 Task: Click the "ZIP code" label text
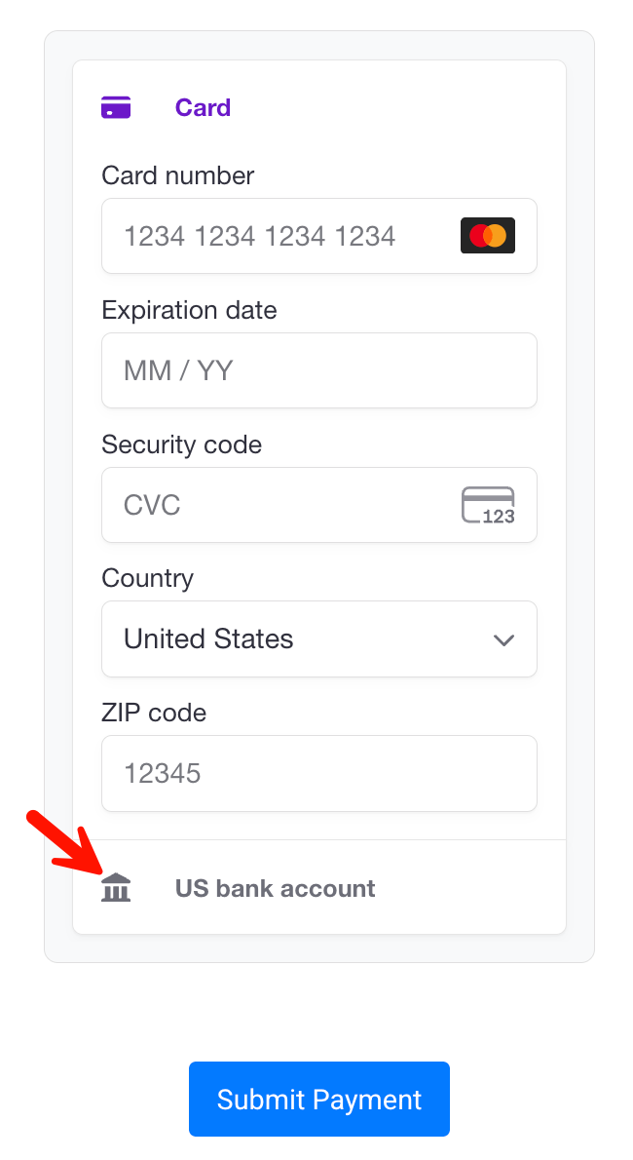pyautogui.click(x=154, y=713)
